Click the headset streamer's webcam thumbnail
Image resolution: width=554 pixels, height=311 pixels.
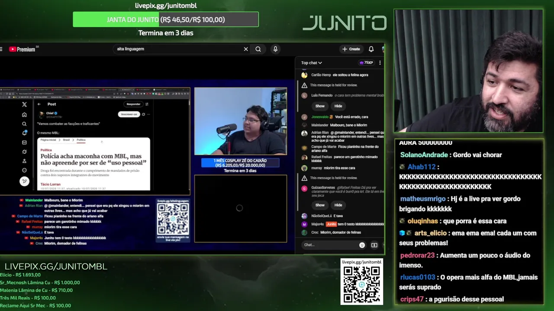[241, 121]
